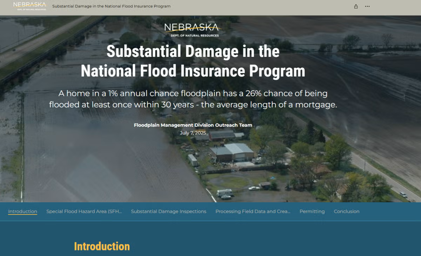Click the July 7, 2025 publication date
421x256 pixels.
click(x=193, y=133)
